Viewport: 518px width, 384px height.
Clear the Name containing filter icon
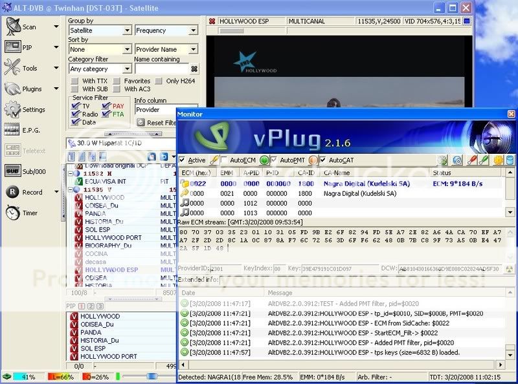pyautogui.click(x=194, y=69)
